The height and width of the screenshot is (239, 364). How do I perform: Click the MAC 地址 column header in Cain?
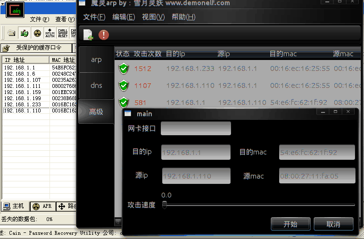(63, 60)
